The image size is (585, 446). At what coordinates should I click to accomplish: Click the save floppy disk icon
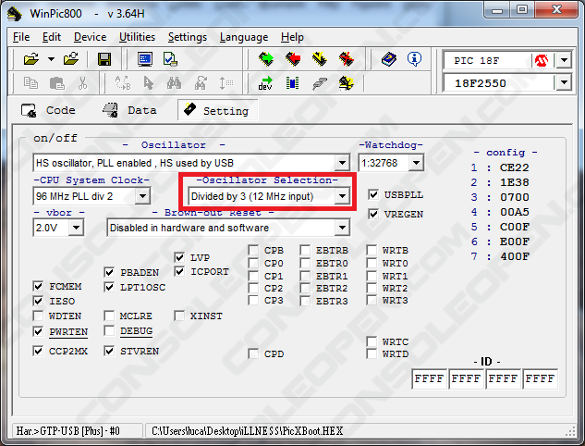[x=104, y=59]
